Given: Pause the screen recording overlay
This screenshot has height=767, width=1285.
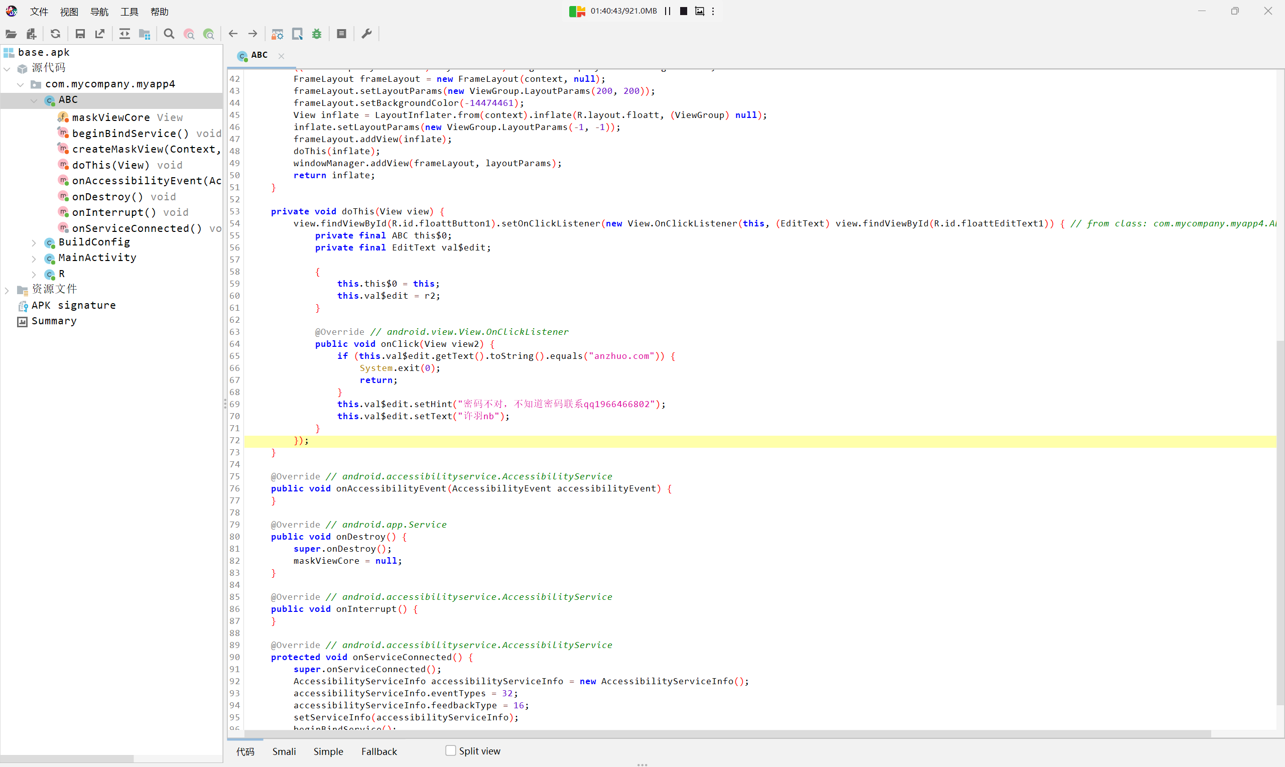Looking at the screenshot, I should [668, 11].
